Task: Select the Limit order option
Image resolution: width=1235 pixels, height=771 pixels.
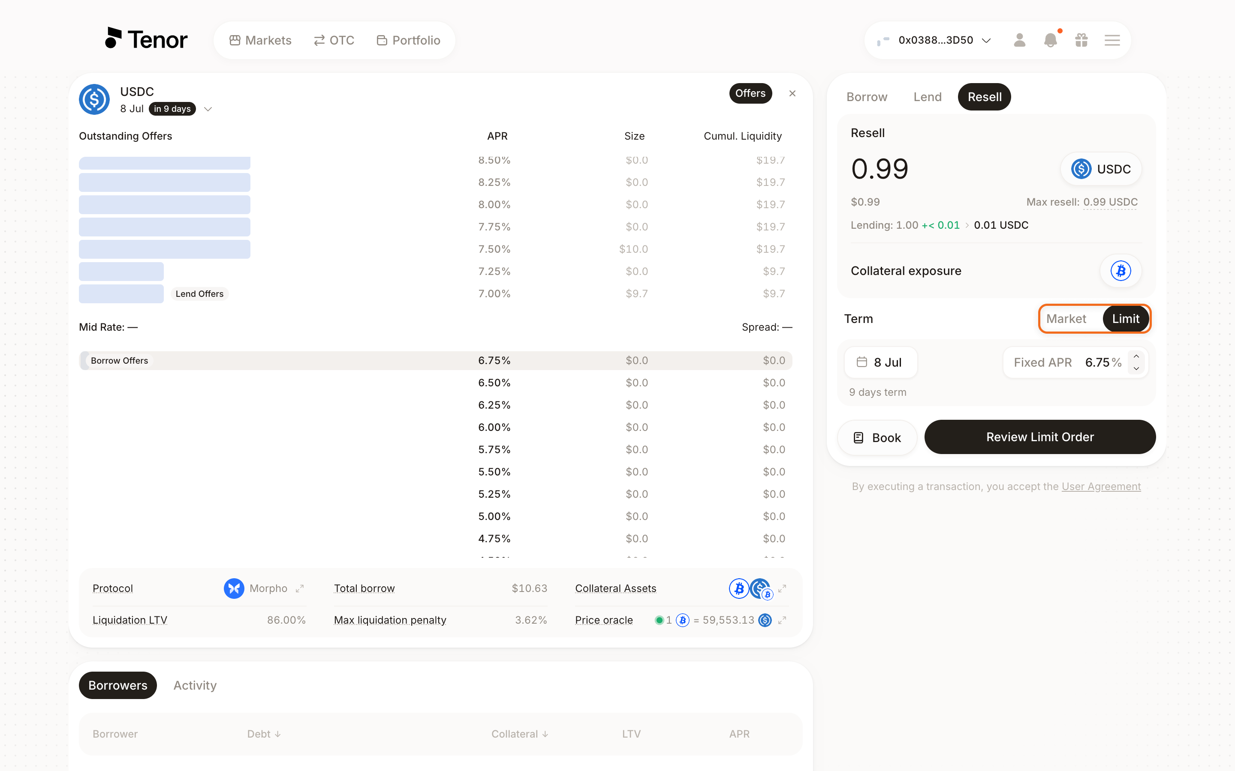Action: [1125, 319]
